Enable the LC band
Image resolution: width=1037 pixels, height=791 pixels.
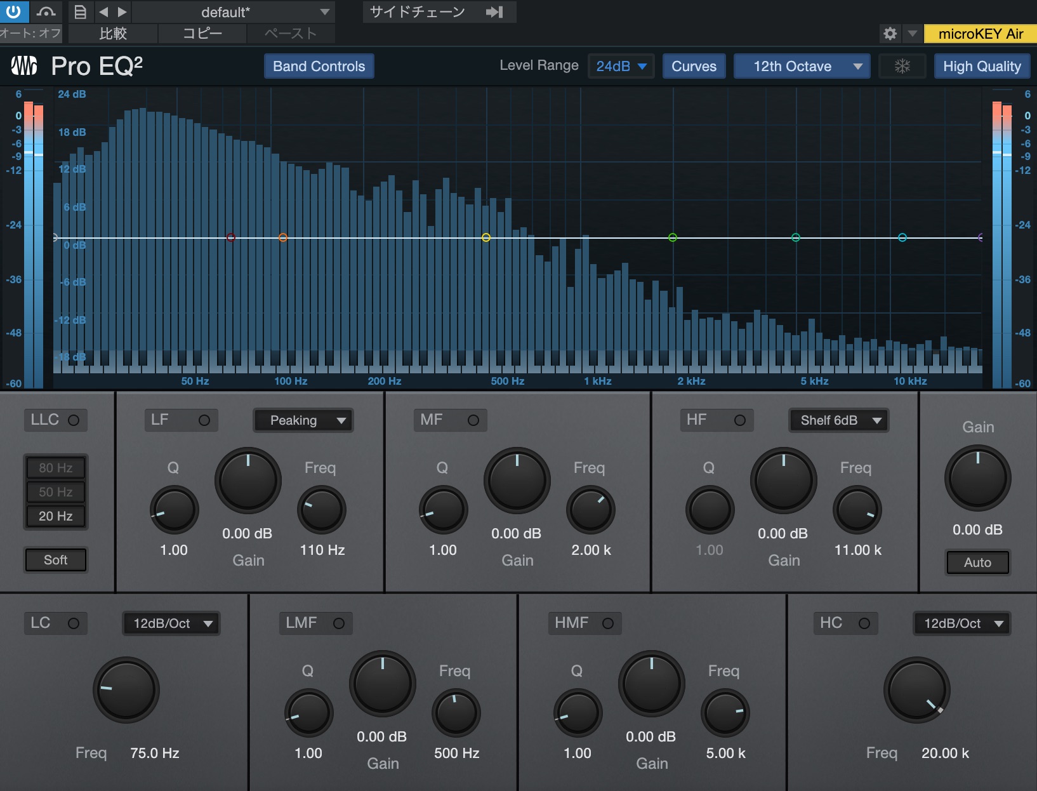[74, 623]
